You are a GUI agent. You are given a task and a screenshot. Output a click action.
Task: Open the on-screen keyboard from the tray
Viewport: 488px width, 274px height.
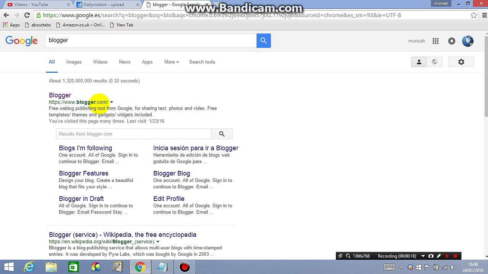(389, 267)
